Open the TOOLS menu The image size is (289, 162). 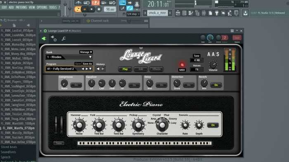click(53, 7)
